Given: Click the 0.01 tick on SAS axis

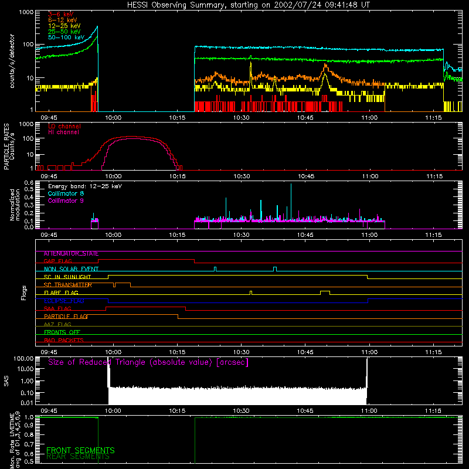Looking at the screenshot, I should click(27, 403).
